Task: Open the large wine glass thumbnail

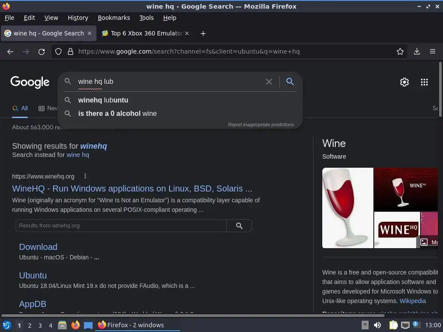Action: pyautogui.click(x=348, y=208)
